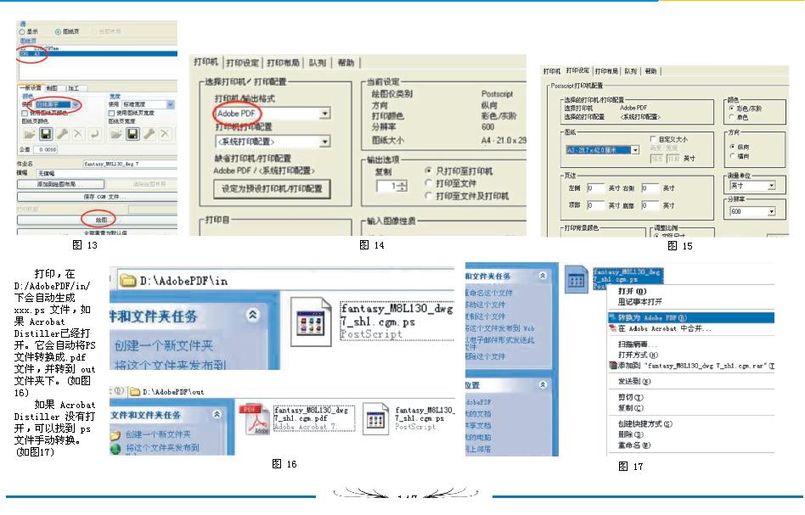Click wrench icon under 颜色 in figure 13
The height and width of the screenshot is (515, 805).
coord(62,134)
